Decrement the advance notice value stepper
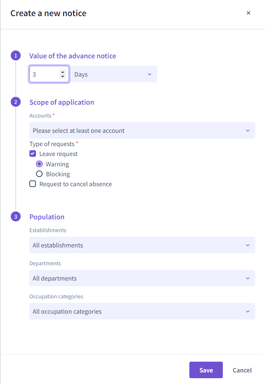Screen dimensions: 265x384 tap(63, 77)
